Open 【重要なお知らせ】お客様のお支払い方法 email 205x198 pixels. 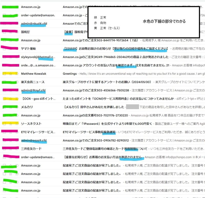[x=102, y=157]
